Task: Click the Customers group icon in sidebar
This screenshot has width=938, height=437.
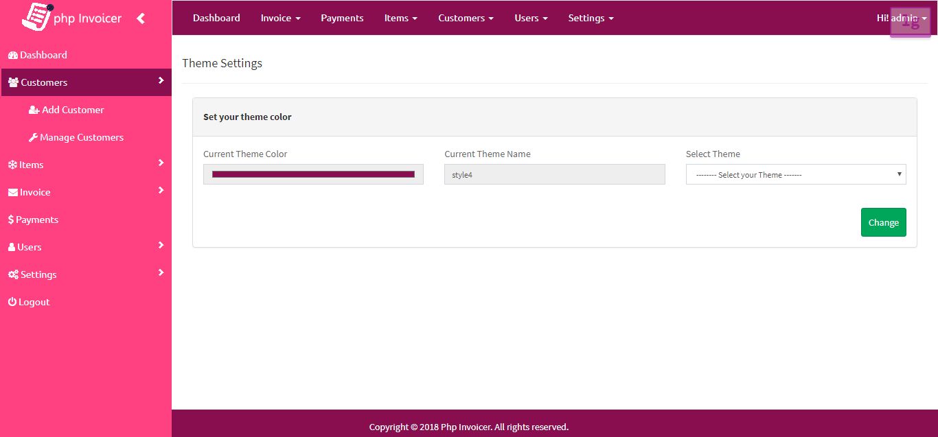Action: tap(13, 82)
